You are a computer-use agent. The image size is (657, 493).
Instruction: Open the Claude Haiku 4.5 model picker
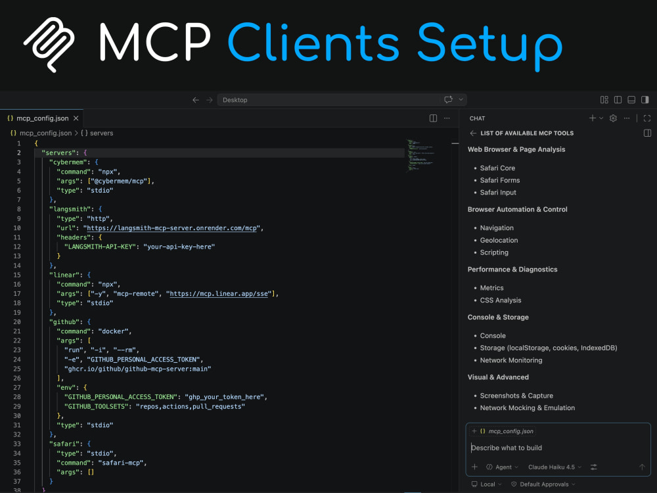coord(555,467)
